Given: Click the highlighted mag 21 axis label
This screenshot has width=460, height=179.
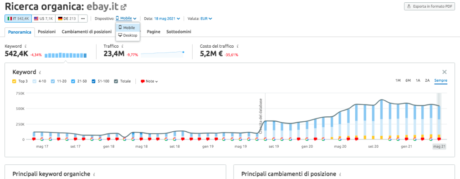Looking at the screenshot, I should [x=439, y=146].
